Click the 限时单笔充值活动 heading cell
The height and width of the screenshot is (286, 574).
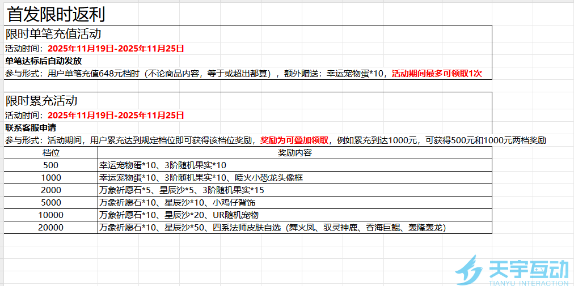(53, 34)
